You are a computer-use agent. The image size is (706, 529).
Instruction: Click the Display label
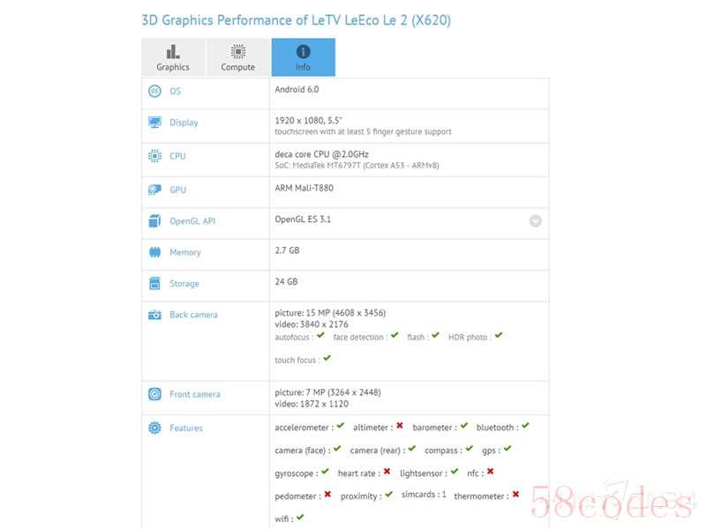(184, 123)
